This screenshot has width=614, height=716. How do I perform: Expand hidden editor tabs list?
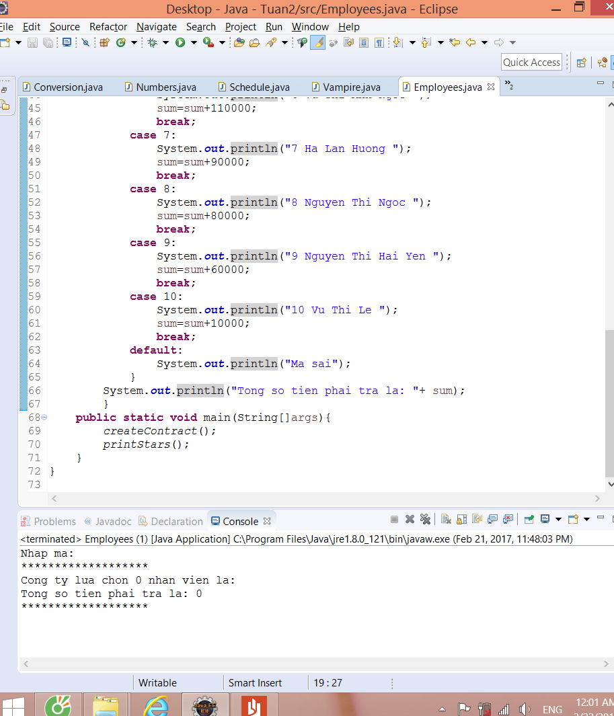coord(509,86)
